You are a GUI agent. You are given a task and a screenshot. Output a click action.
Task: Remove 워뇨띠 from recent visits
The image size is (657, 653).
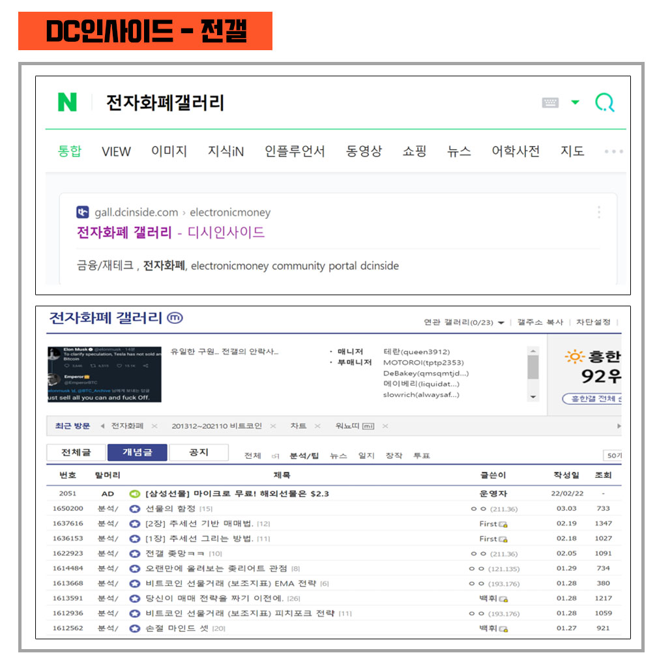pos(385,426)
